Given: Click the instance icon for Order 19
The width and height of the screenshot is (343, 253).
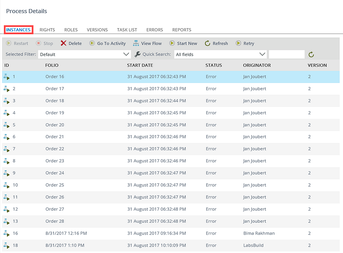Looking at the screenshot, I should tap(6, 113).
